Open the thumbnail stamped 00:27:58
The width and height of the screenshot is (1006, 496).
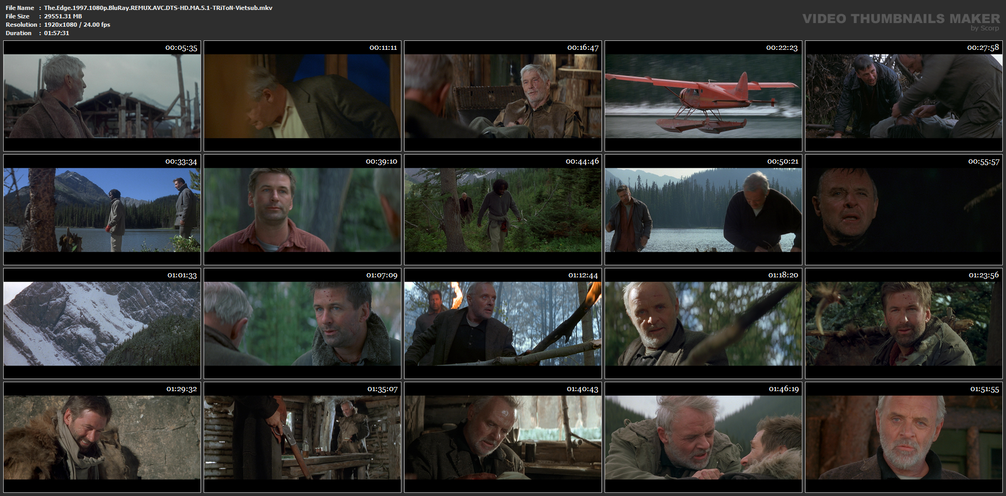coord(904,96)
